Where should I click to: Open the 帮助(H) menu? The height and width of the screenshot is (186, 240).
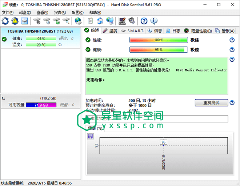click(95, 13)
